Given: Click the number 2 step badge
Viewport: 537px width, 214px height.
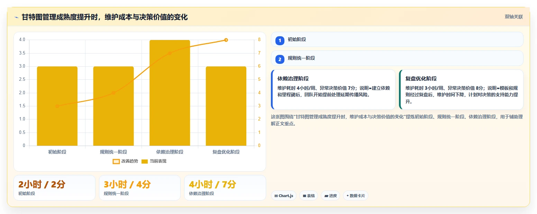Looking at the screenshot, I should tap(280, 59).
